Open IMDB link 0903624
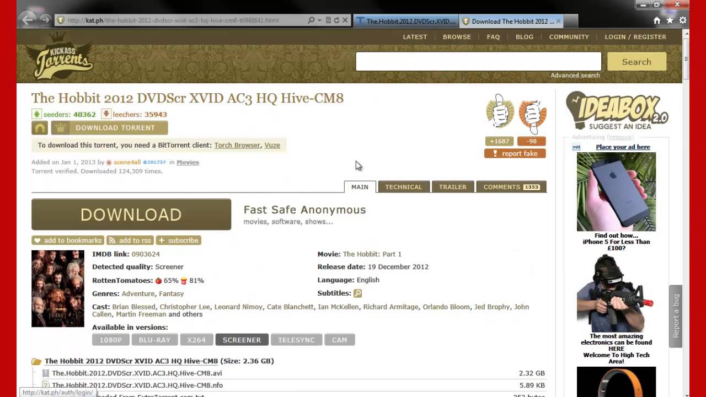This screenshot has height=397, width=706. coord(146,254)
